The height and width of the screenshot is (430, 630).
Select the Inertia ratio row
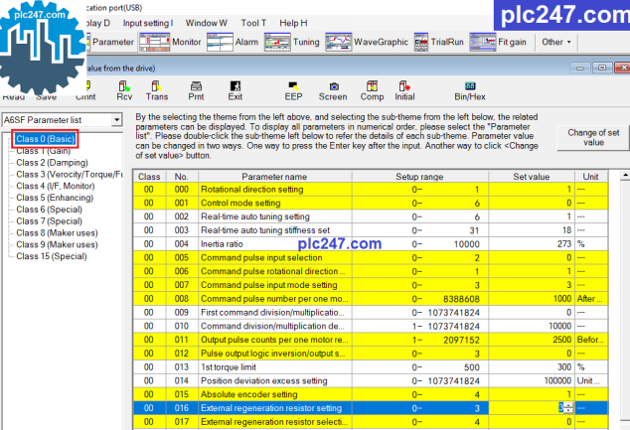371,243
